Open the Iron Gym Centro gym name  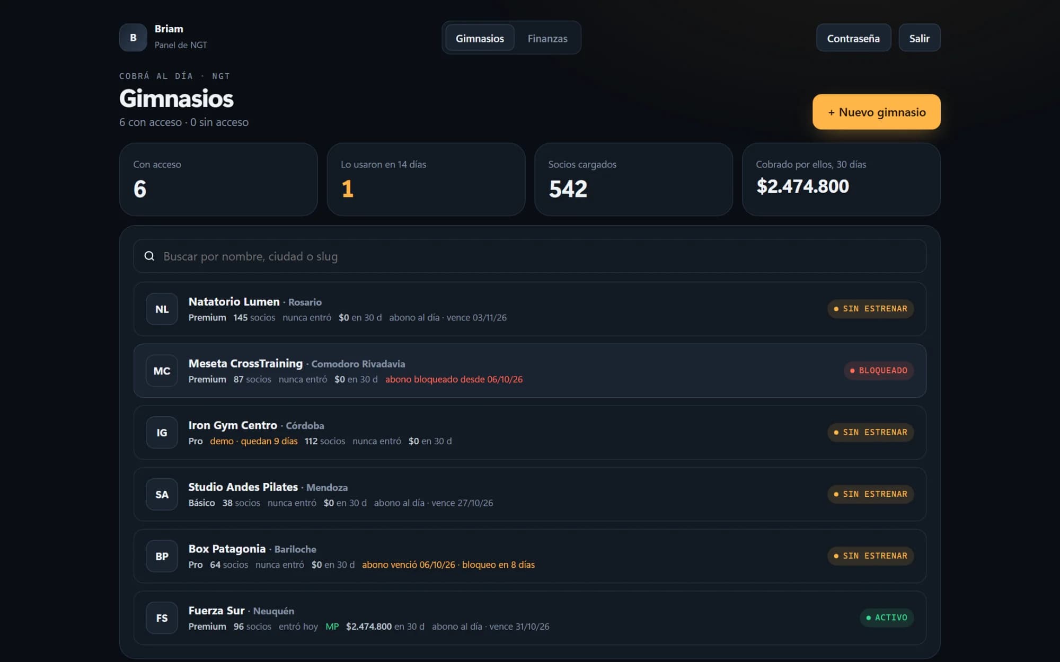[x=233, y=425]
